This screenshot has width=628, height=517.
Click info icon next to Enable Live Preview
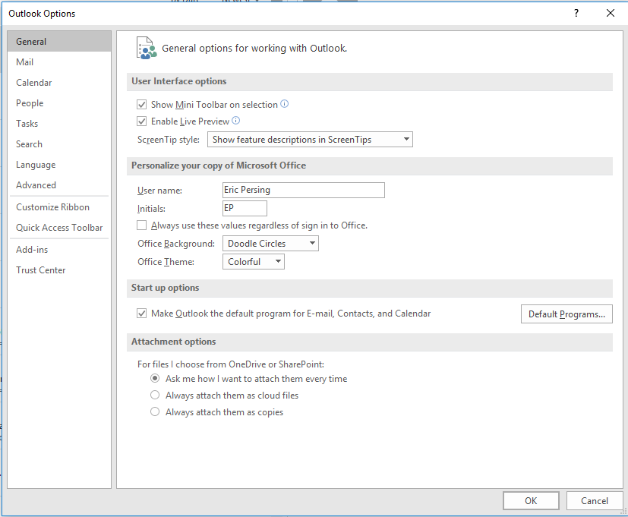click(236, 121)
